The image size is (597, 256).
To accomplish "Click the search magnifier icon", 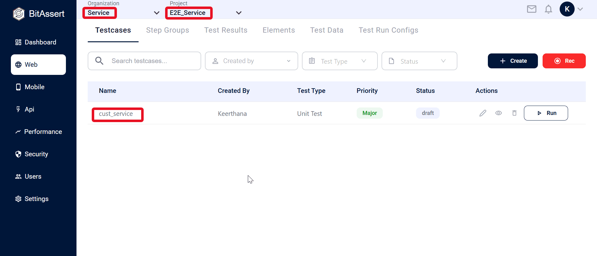I will tap(99, 61).
